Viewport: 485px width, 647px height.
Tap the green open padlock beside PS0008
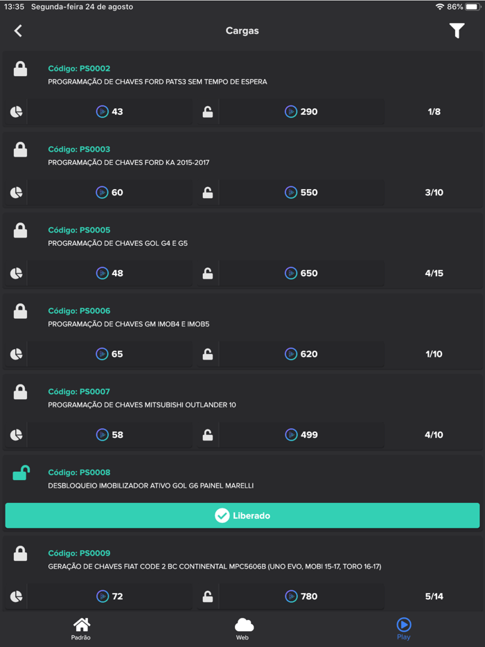pos(19,472)
